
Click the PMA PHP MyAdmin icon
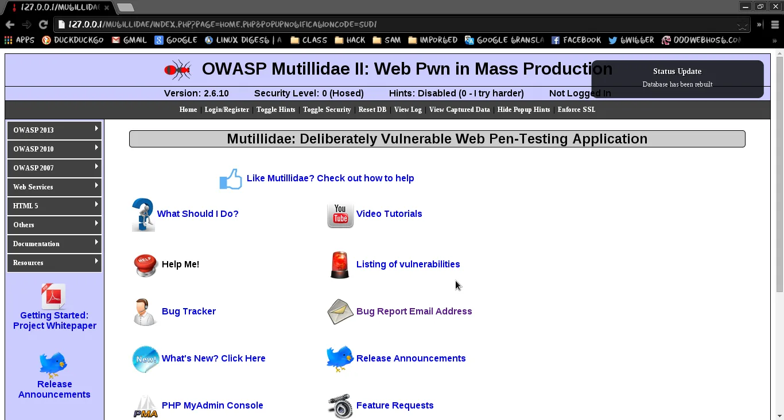(x=146, y=406)
